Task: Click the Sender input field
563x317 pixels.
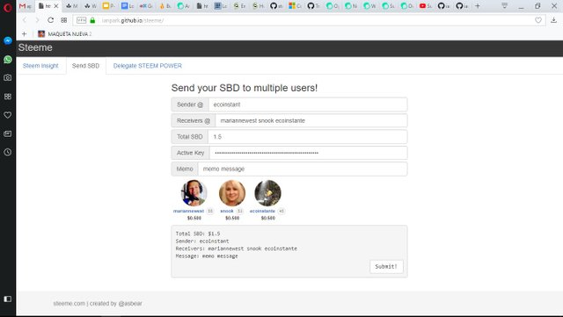Action: click(308, 104)
